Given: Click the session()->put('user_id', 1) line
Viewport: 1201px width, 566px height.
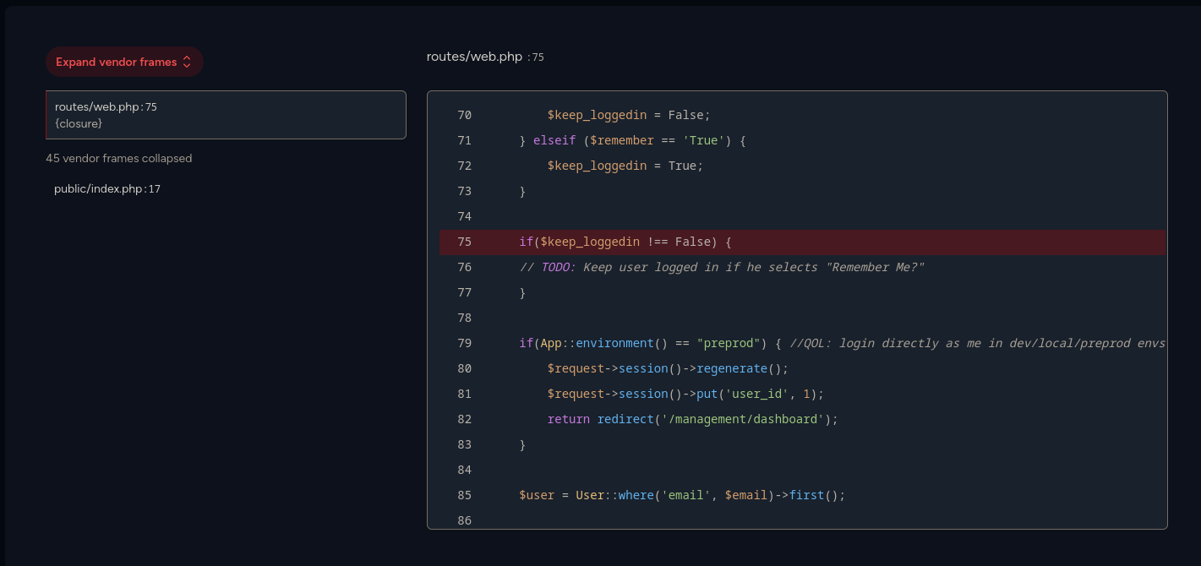Looking at the screenshot, I should click(x=685, y=394).
